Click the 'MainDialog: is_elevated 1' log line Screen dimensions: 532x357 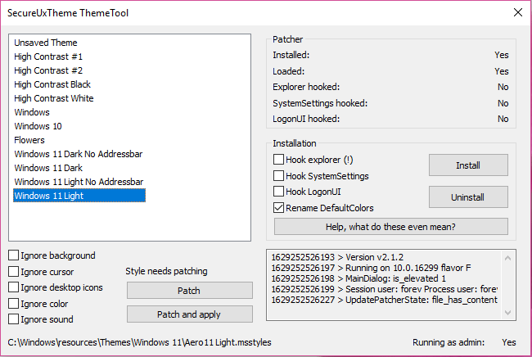pos(358,278)
